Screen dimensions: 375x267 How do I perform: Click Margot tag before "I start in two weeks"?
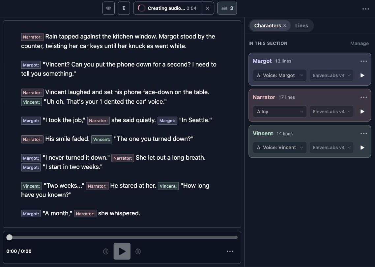(x=31, y=167)
